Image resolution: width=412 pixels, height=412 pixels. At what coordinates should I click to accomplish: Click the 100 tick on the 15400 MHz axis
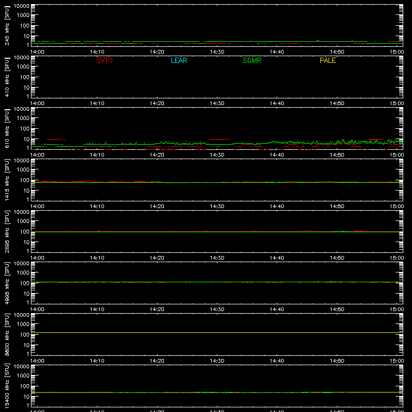(x=25, y=386)
